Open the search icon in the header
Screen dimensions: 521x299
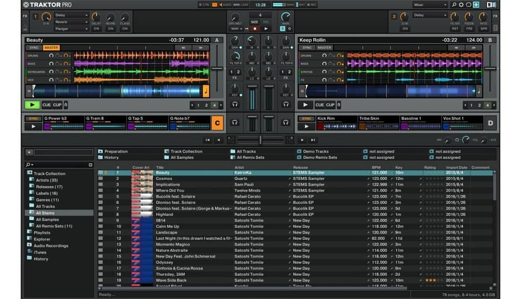454,4
